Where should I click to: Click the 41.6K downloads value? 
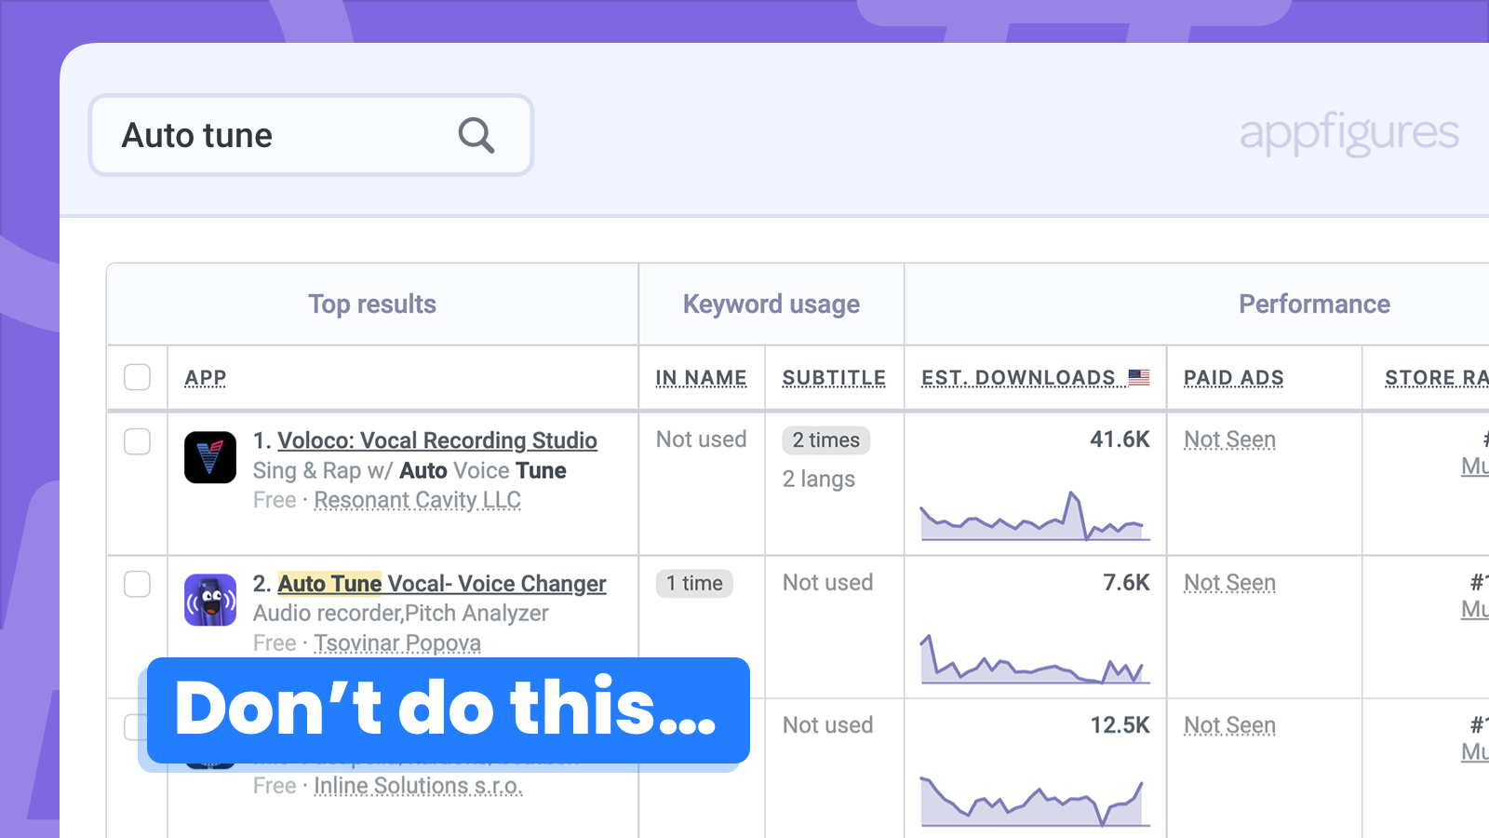click(x=1120, y=439)
